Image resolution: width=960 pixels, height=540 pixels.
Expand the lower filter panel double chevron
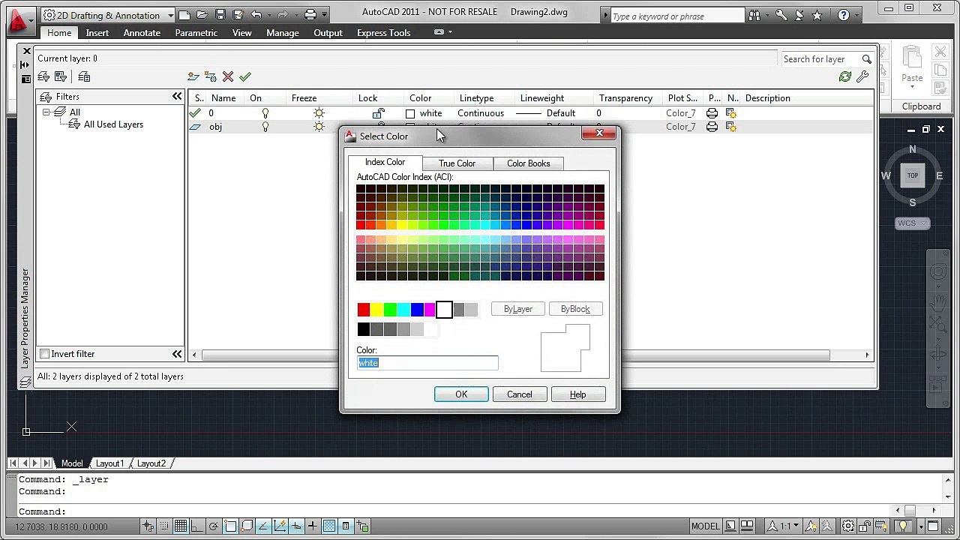click(177, 354)
